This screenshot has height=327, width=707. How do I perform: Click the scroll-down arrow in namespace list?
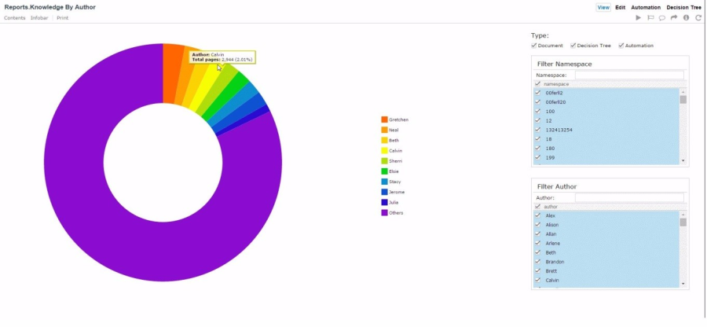coord(683,160)
